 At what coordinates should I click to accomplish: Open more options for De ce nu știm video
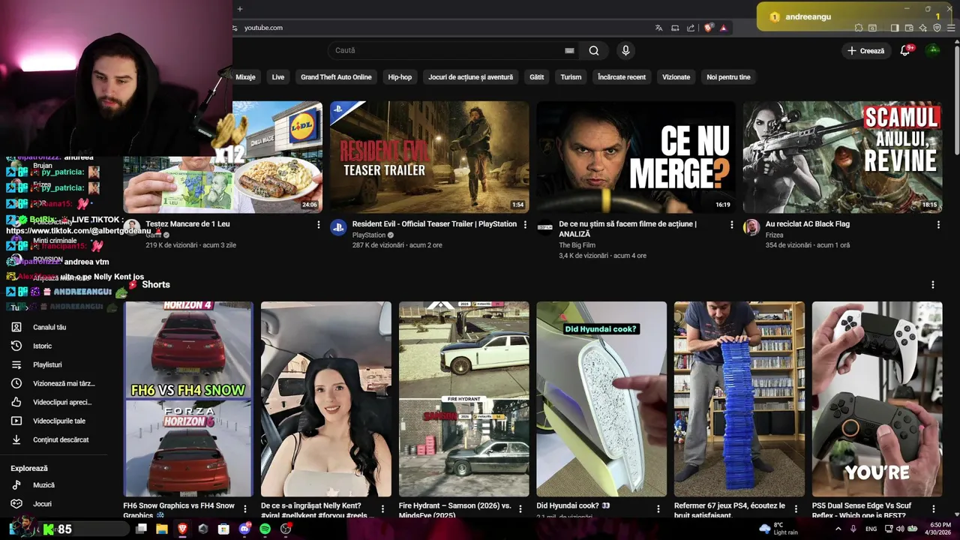[732, 225]
